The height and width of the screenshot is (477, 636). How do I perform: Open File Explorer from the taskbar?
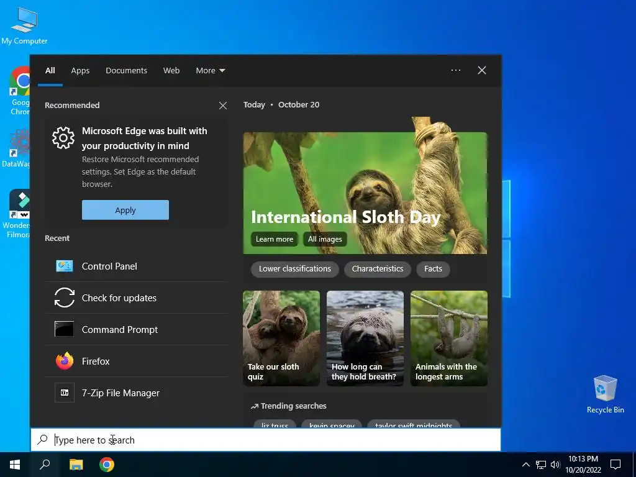(76, 465)
